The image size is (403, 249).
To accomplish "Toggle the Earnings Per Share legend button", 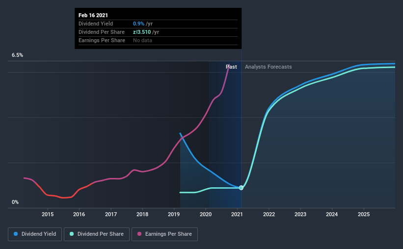I will click(x=164, y=234).
